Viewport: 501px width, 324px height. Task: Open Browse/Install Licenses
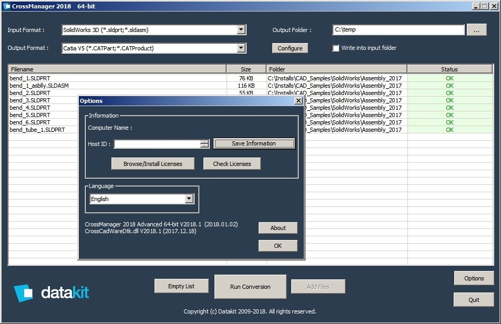(153, 164)
